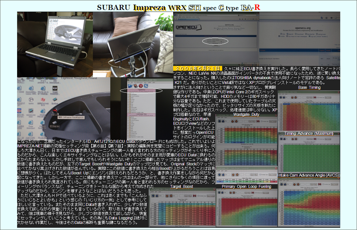Click blue up arrow in Base Timing window

[x=281, y=97]
